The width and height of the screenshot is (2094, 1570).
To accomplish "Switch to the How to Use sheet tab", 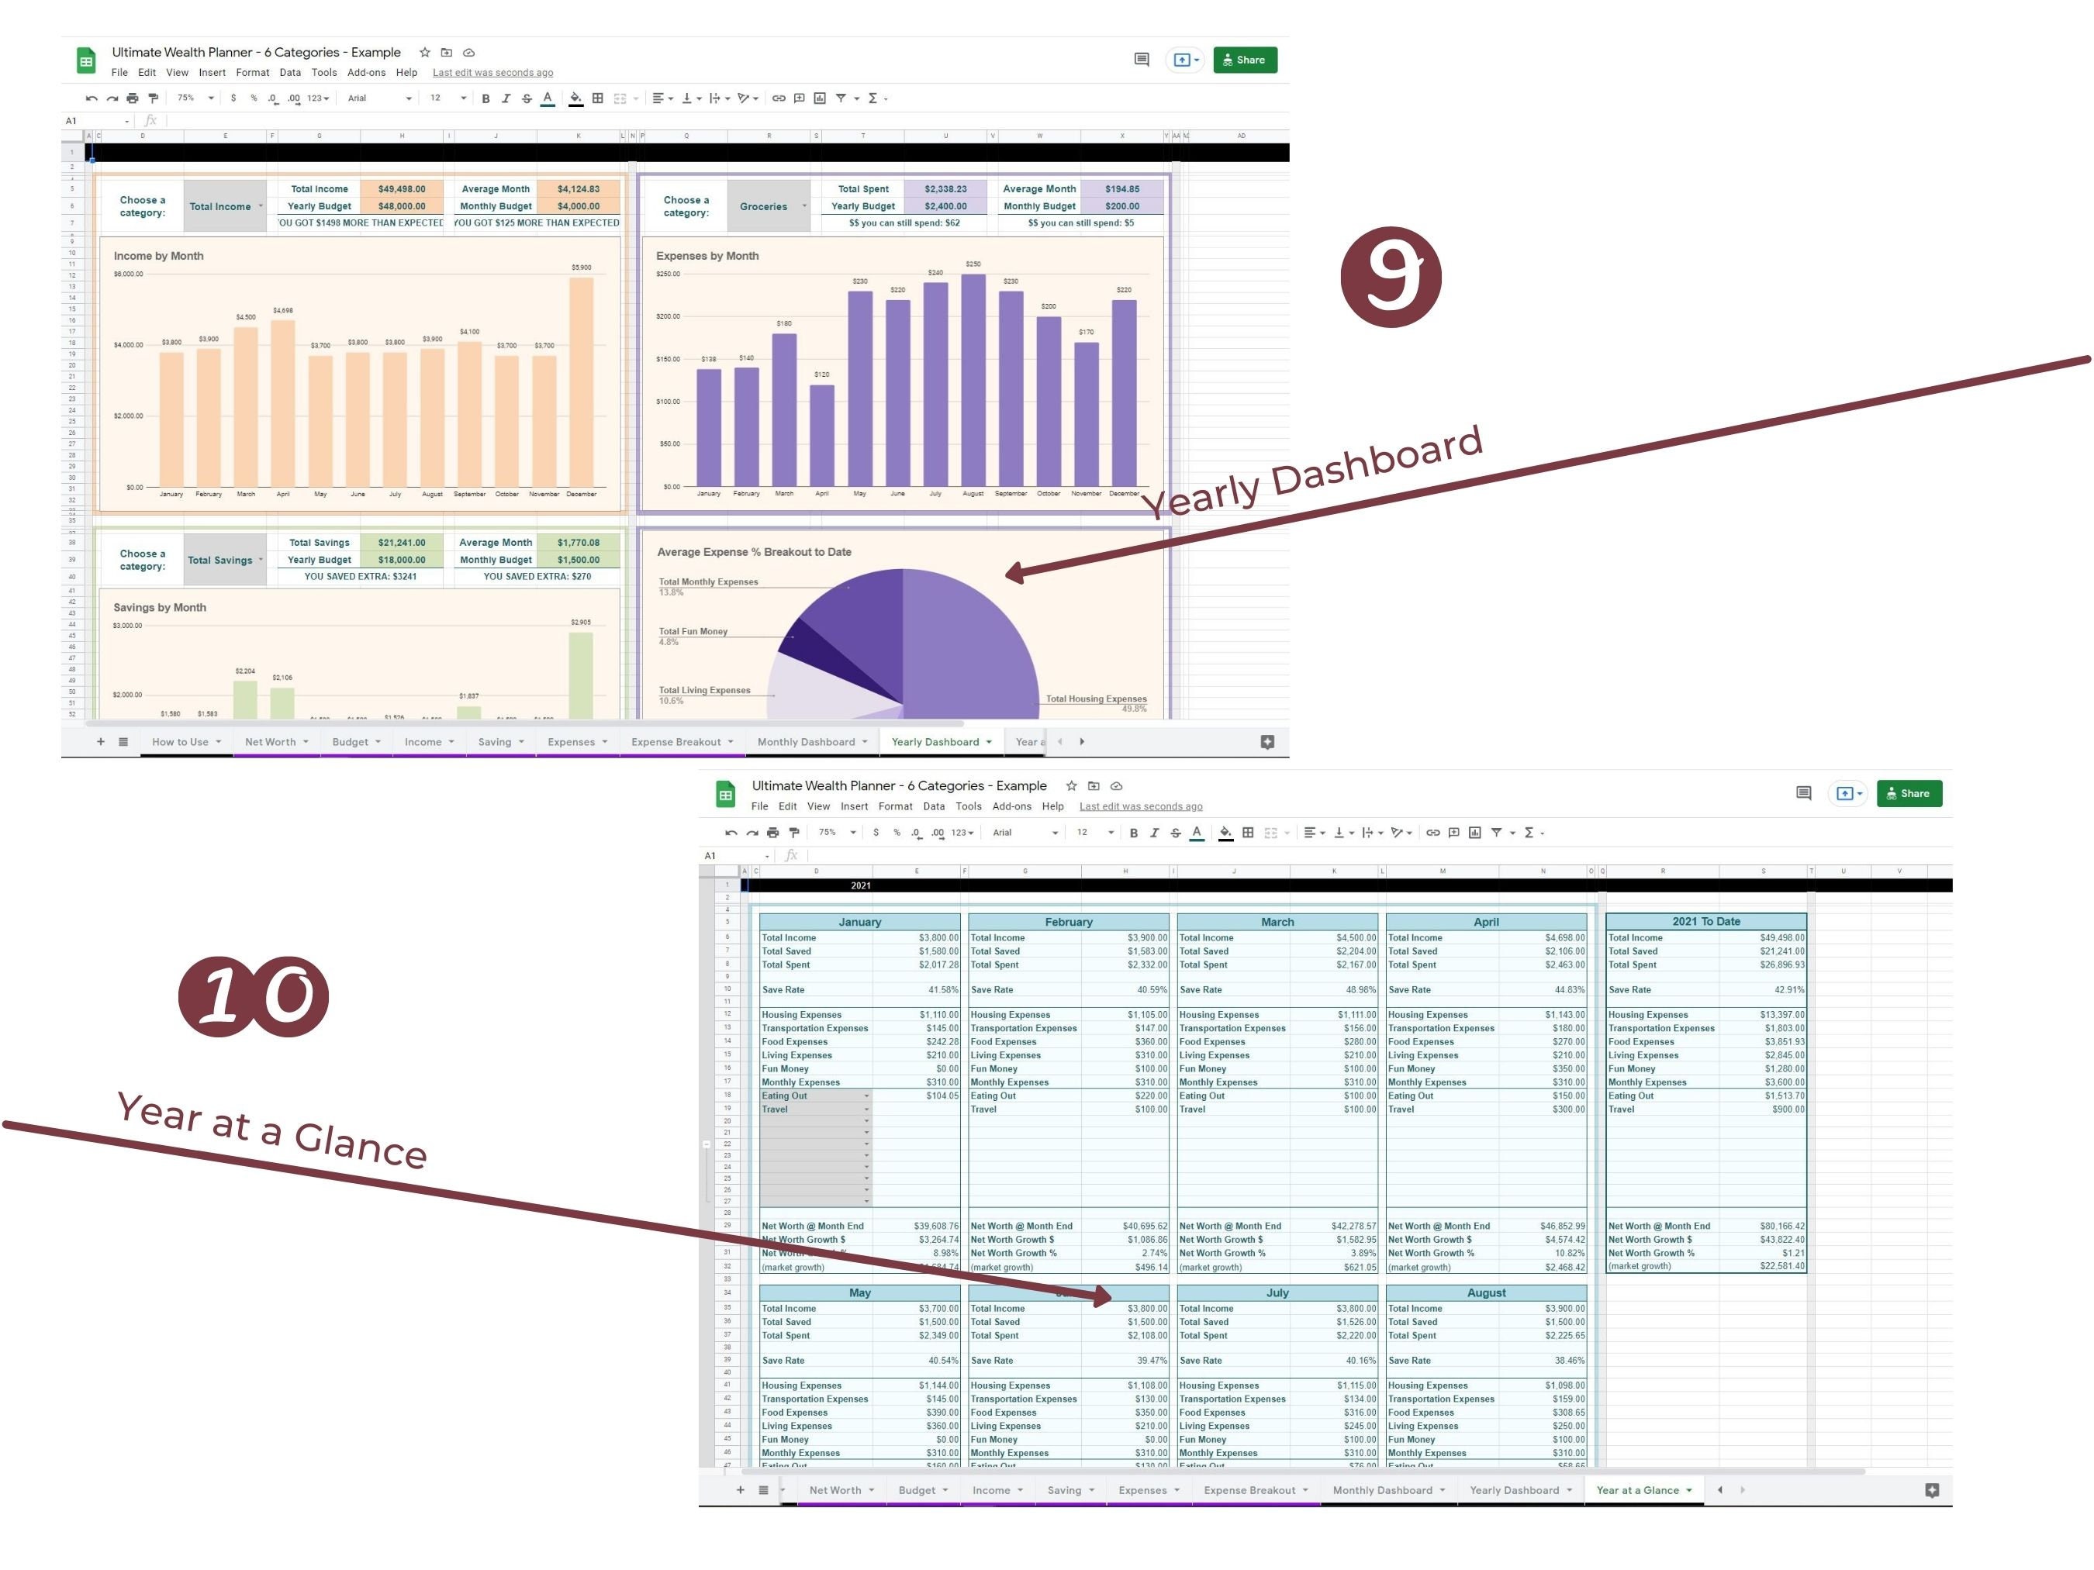I will [x=186, y=742].
